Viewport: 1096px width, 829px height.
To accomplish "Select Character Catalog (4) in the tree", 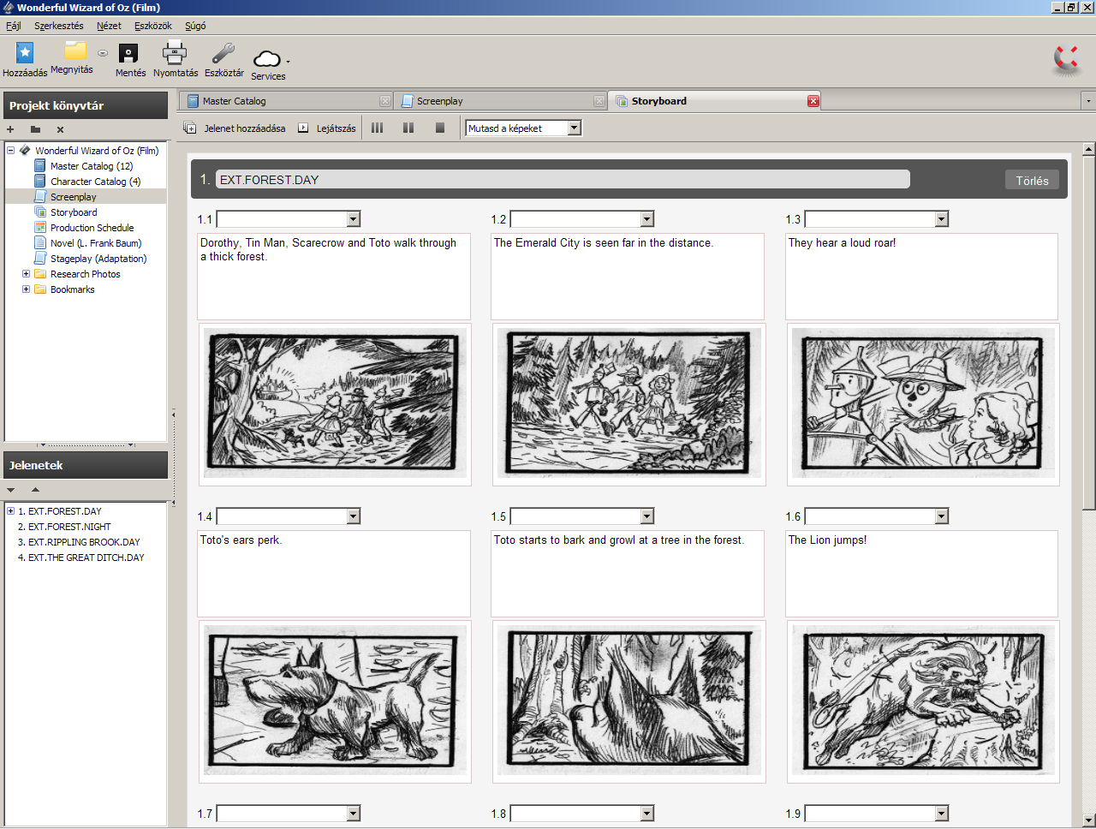I will pos(95,182).
